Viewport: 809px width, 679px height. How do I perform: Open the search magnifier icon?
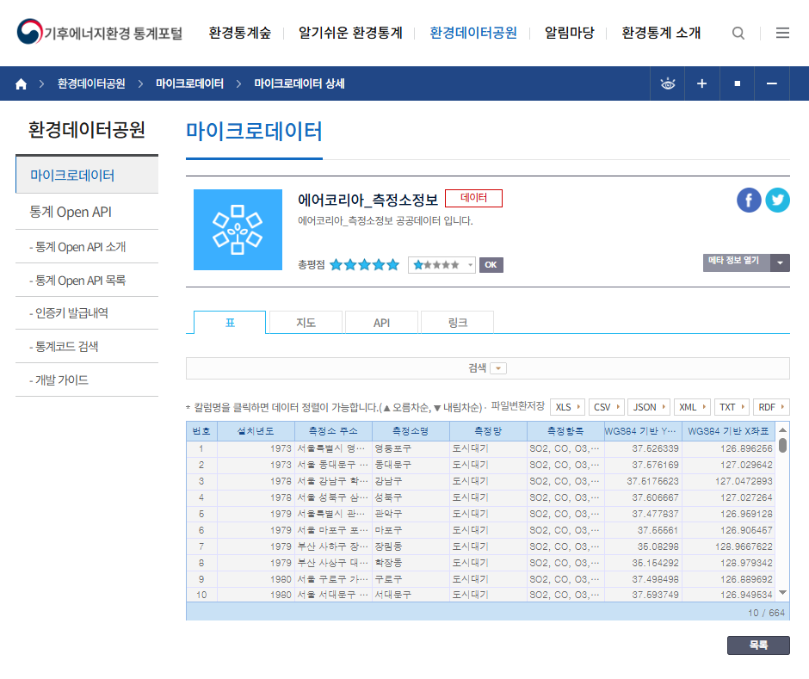[738, 33]
